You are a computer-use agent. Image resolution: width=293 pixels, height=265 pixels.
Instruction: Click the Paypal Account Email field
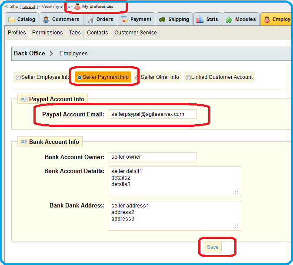click(153, 114)
